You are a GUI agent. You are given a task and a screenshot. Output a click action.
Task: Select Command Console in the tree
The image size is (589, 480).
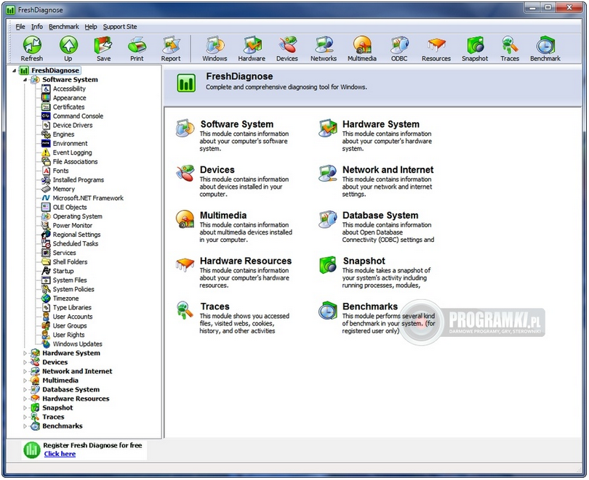(78, 116)
